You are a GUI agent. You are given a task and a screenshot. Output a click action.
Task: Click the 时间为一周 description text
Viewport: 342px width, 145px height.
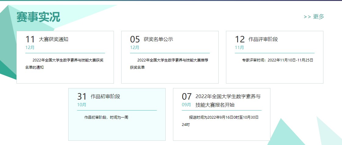pos(106,117)
